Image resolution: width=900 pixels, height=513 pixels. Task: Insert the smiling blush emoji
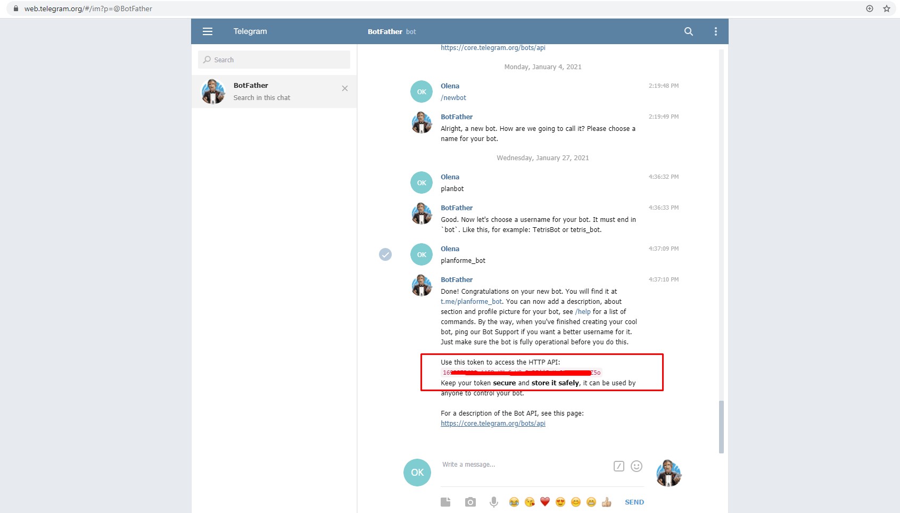(575, 502)
